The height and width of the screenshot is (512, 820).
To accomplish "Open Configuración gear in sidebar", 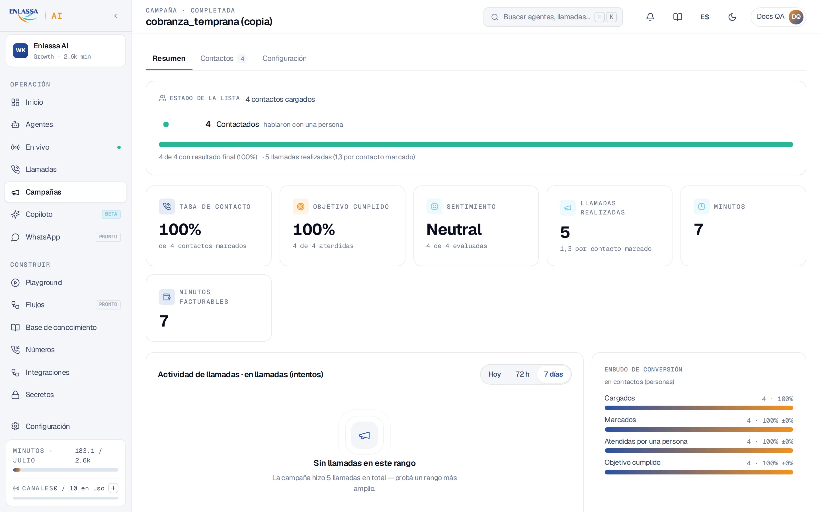I will [66, 426].
